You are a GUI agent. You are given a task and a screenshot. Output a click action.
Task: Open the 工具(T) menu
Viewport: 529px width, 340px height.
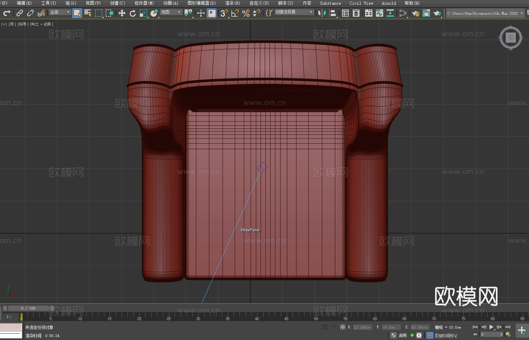click(x=49, y=3)
